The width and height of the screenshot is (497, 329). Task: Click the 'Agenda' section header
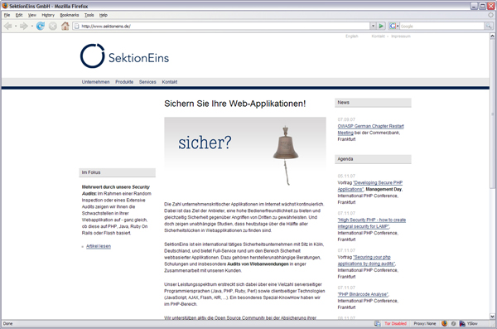[x=373, y=159]
